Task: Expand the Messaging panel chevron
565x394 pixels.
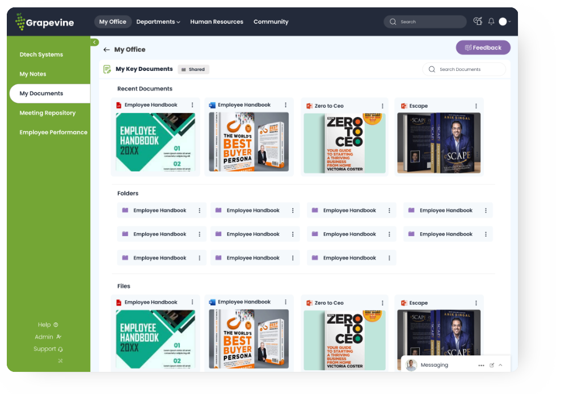Action: pyautogui.click(x=500, y=365)
